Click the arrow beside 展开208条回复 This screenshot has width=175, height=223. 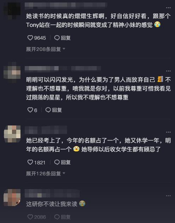pos(64,49)
